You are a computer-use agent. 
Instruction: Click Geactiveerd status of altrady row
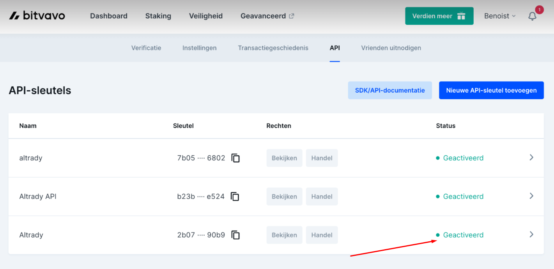[460, 158]
